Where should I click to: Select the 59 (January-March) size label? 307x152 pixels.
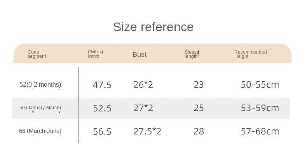[40, 108]
